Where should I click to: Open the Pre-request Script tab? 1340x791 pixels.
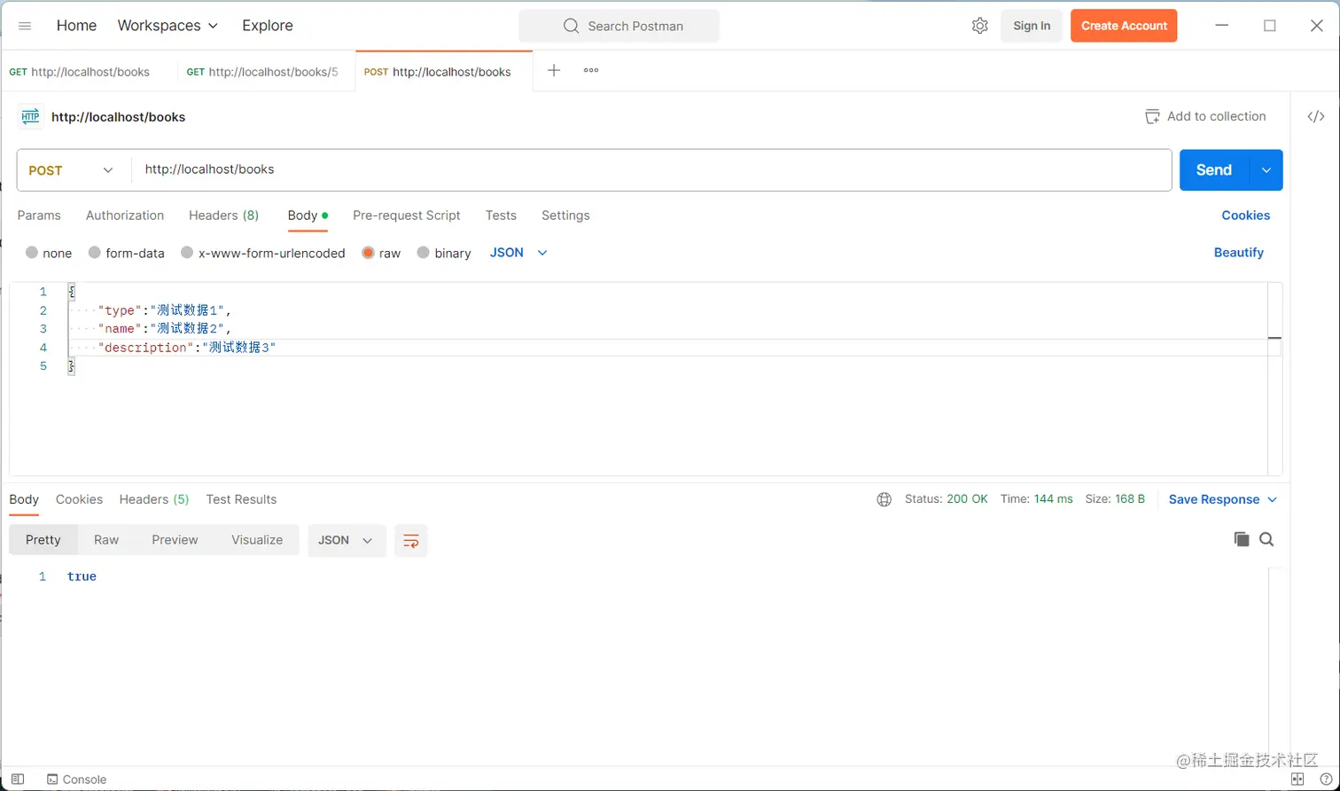(407, 215)
